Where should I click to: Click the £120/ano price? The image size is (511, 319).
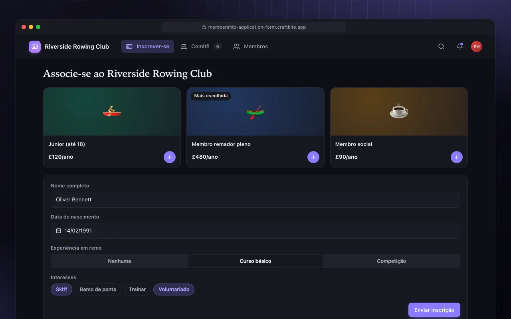61,157
